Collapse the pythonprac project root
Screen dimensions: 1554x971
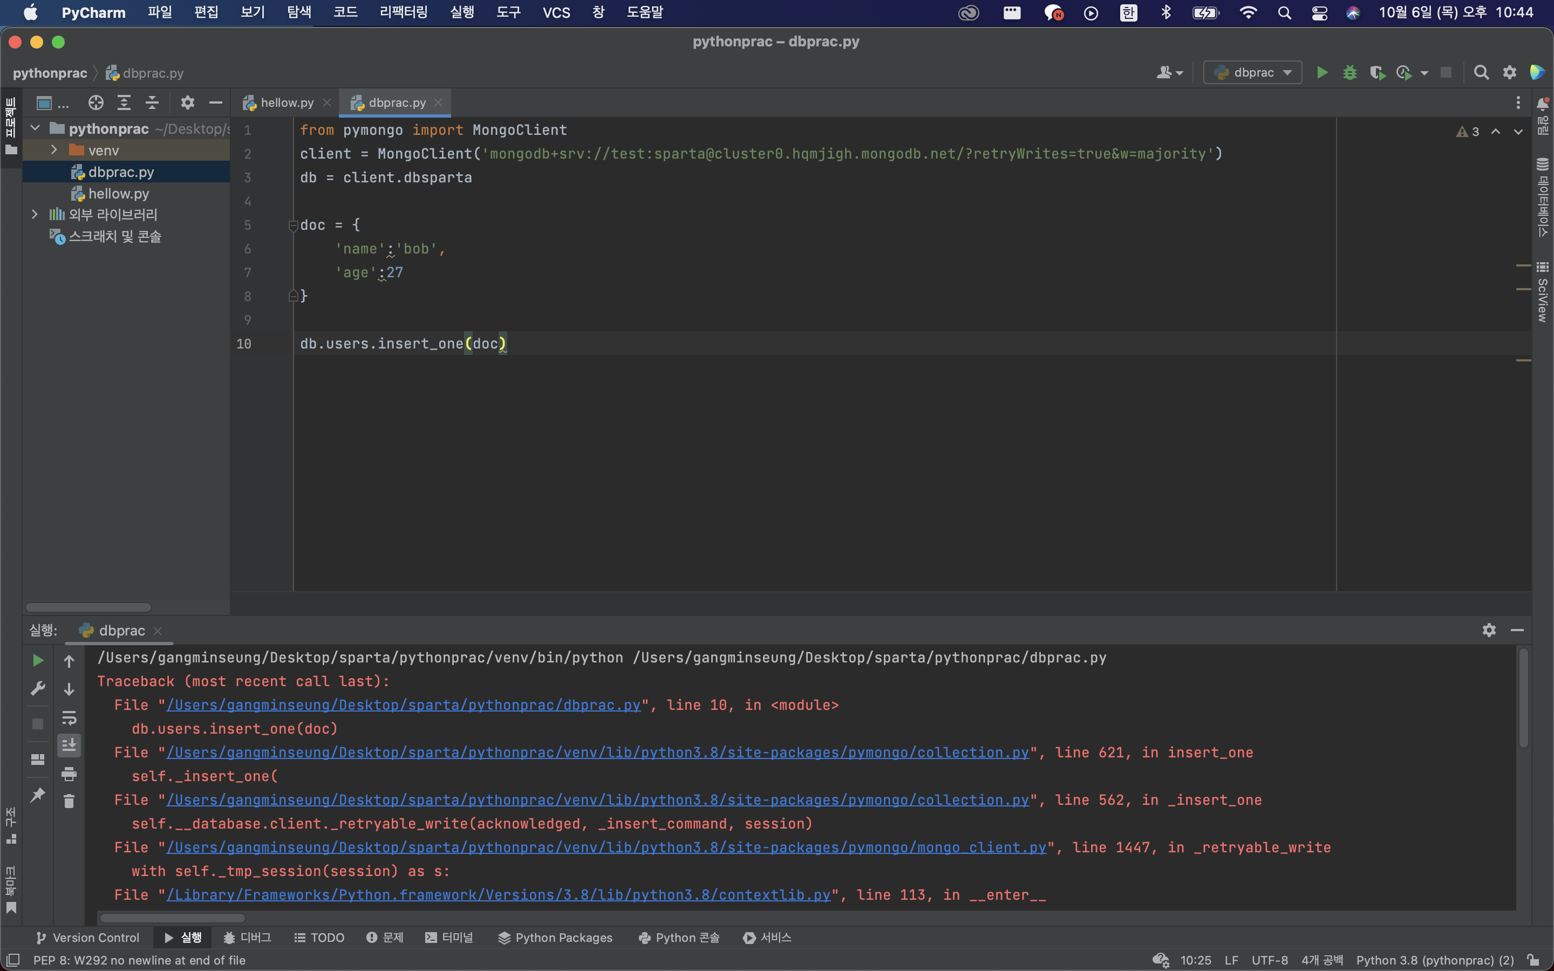(x=35, y=128)
